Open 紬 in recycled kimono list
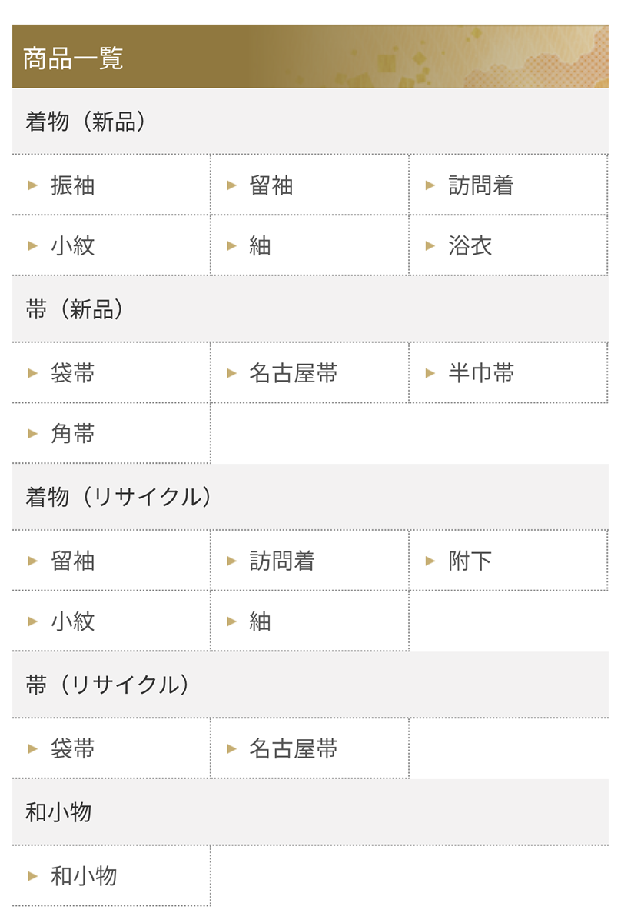This screenshot has height=923, width=621. point(310,621)
